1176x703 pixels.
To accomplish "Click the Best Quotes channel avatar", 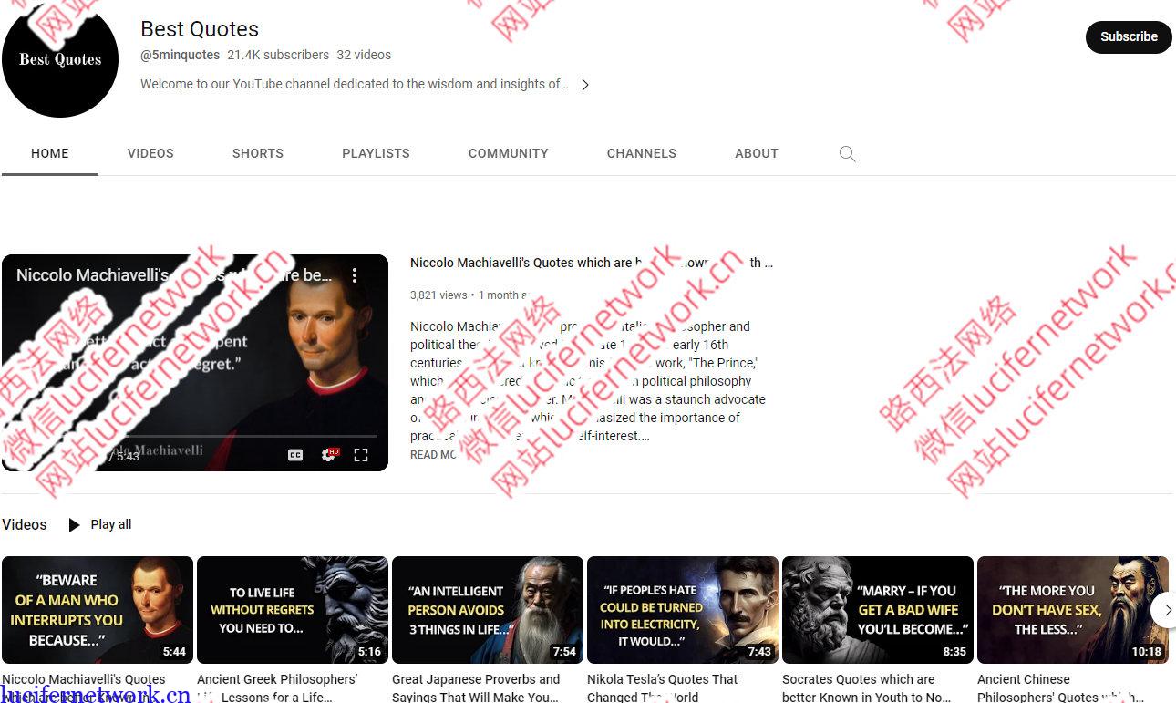I will coord(60,59).
